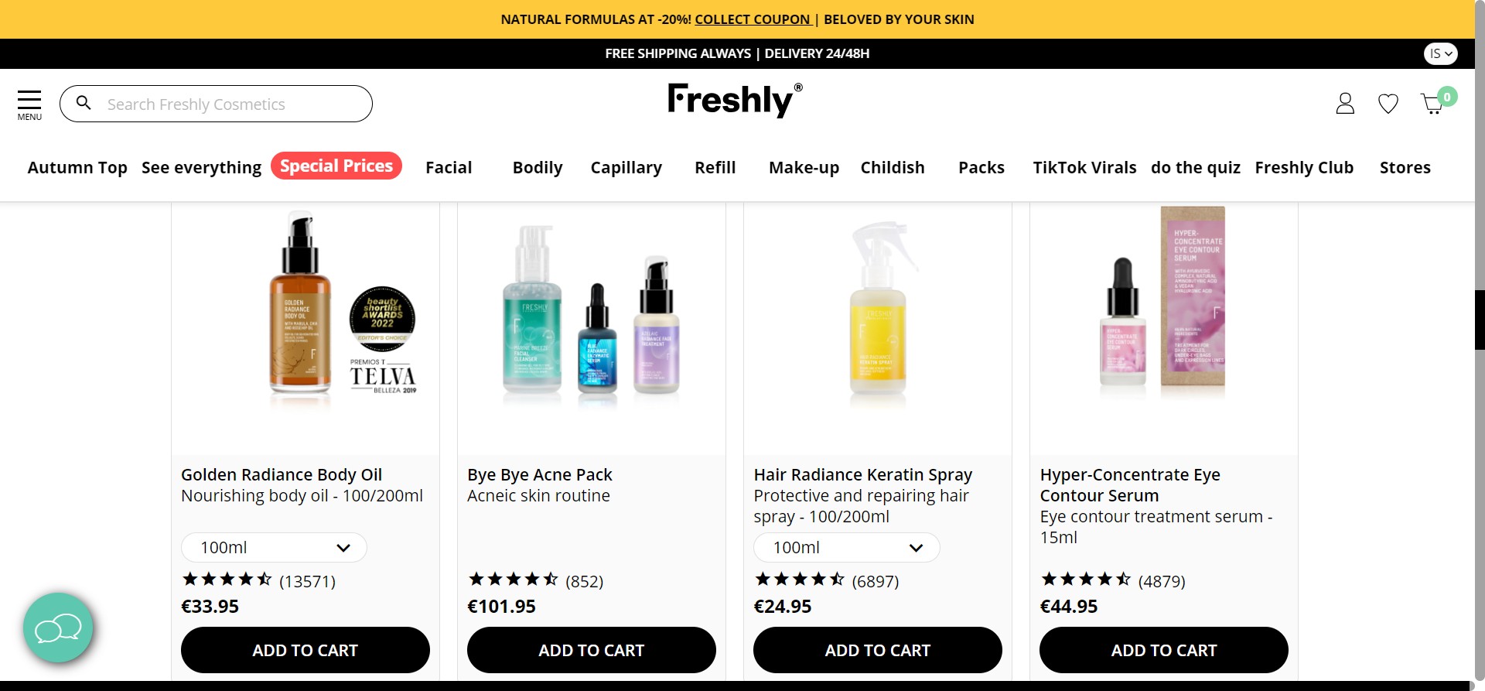Open the Special Prices menu item
This screenshot has width=1485, height=691.
pyautogui.click(x=336, y=166)
